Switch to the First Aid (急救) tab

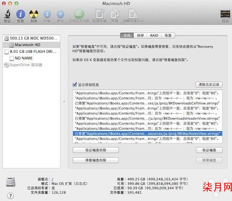click(127, 36)
